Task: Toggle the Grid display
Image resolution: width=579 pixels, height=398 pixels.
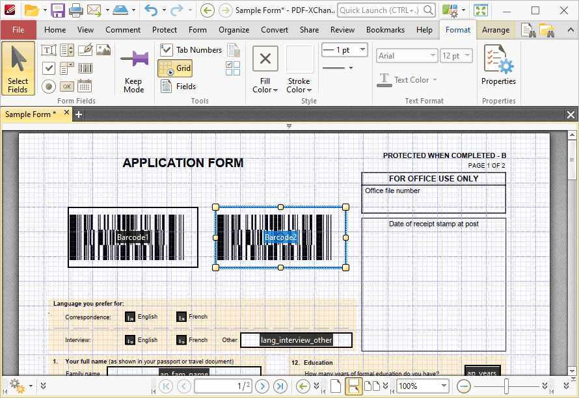Action: pyautogui.click(x=175, y=68)
